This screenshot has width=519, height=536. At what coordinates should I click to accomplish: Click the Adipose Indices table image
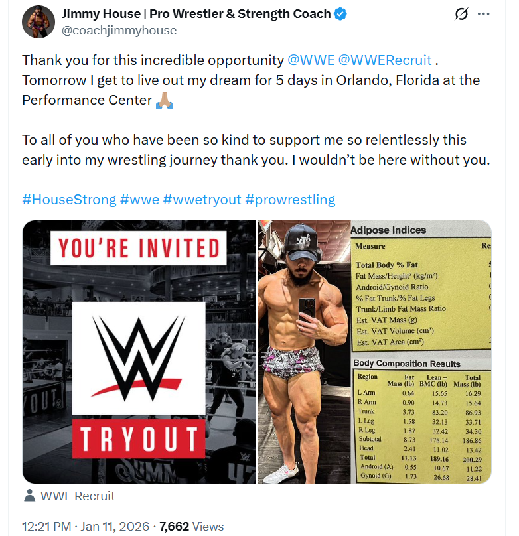(421, 287)
